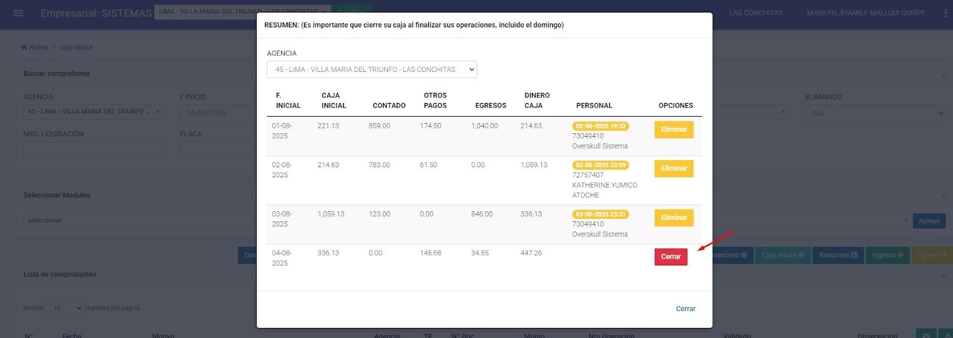Viewport: 953px width, 338px height.
Task: Click the NRO. LIQUIDACIÓN input field
Action: pyautogui.click(x=94, y=151)
